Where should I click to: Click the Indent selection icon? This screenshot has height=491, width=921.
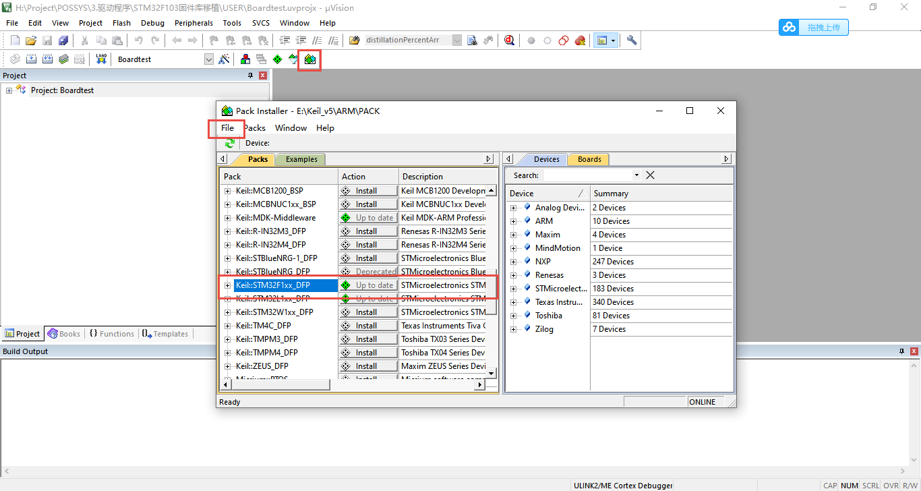[285, 40]
